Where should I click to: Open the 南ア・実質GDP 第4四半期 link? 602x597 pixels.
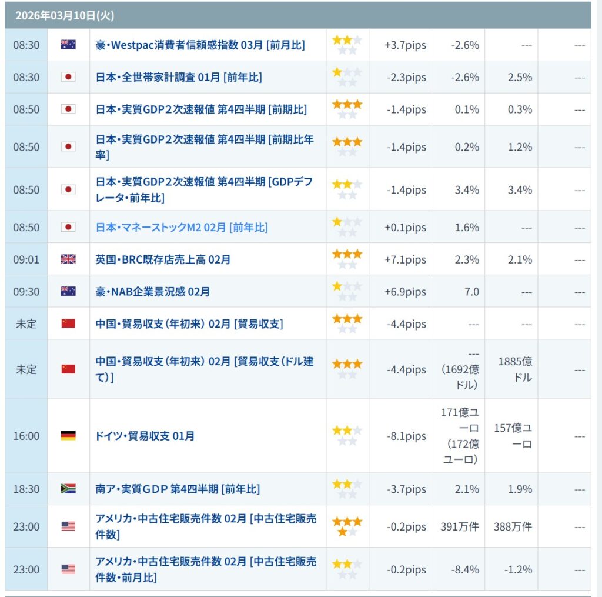pos(178,489)
